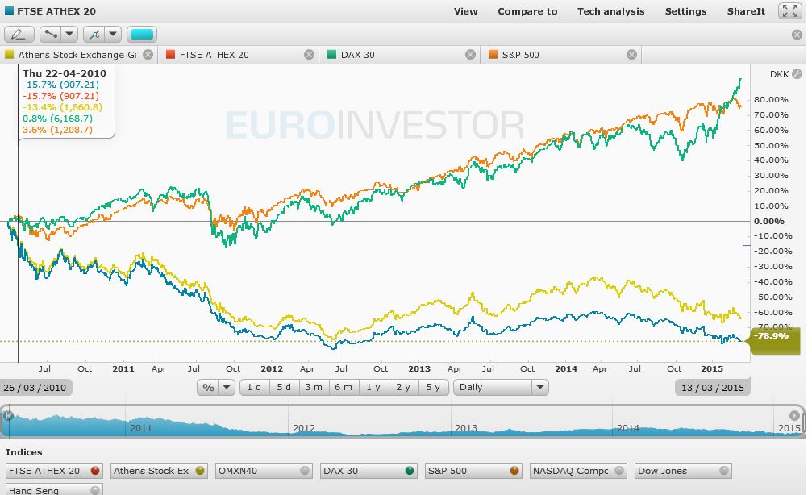Click the FTSE ATHEX 20 chart title

tap(56, 10)
